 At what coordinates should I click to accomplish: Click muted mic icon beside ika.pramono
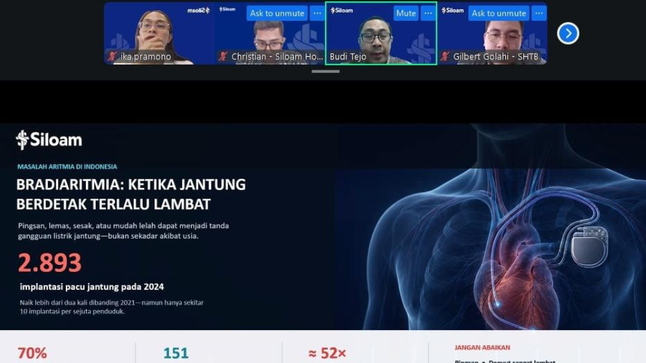pyautogui.click(x=112, y=56)
